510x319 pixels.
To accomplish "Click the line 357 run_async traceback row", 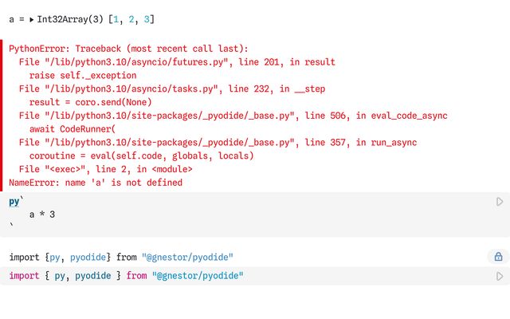I will click(x=218, y=143).
